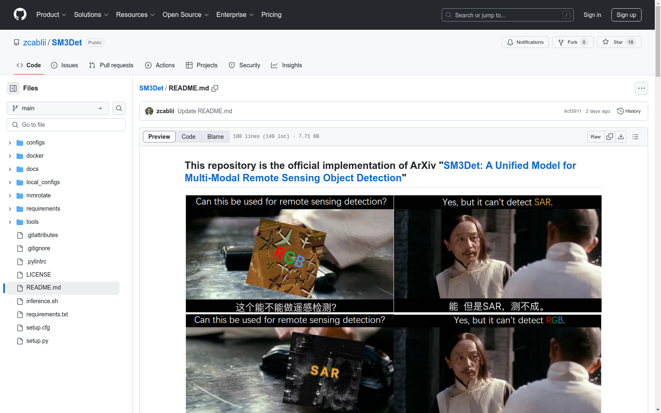Open the repository file search magnifier
The width and height of the screenshot is (661, 413).
click(119, 108)
